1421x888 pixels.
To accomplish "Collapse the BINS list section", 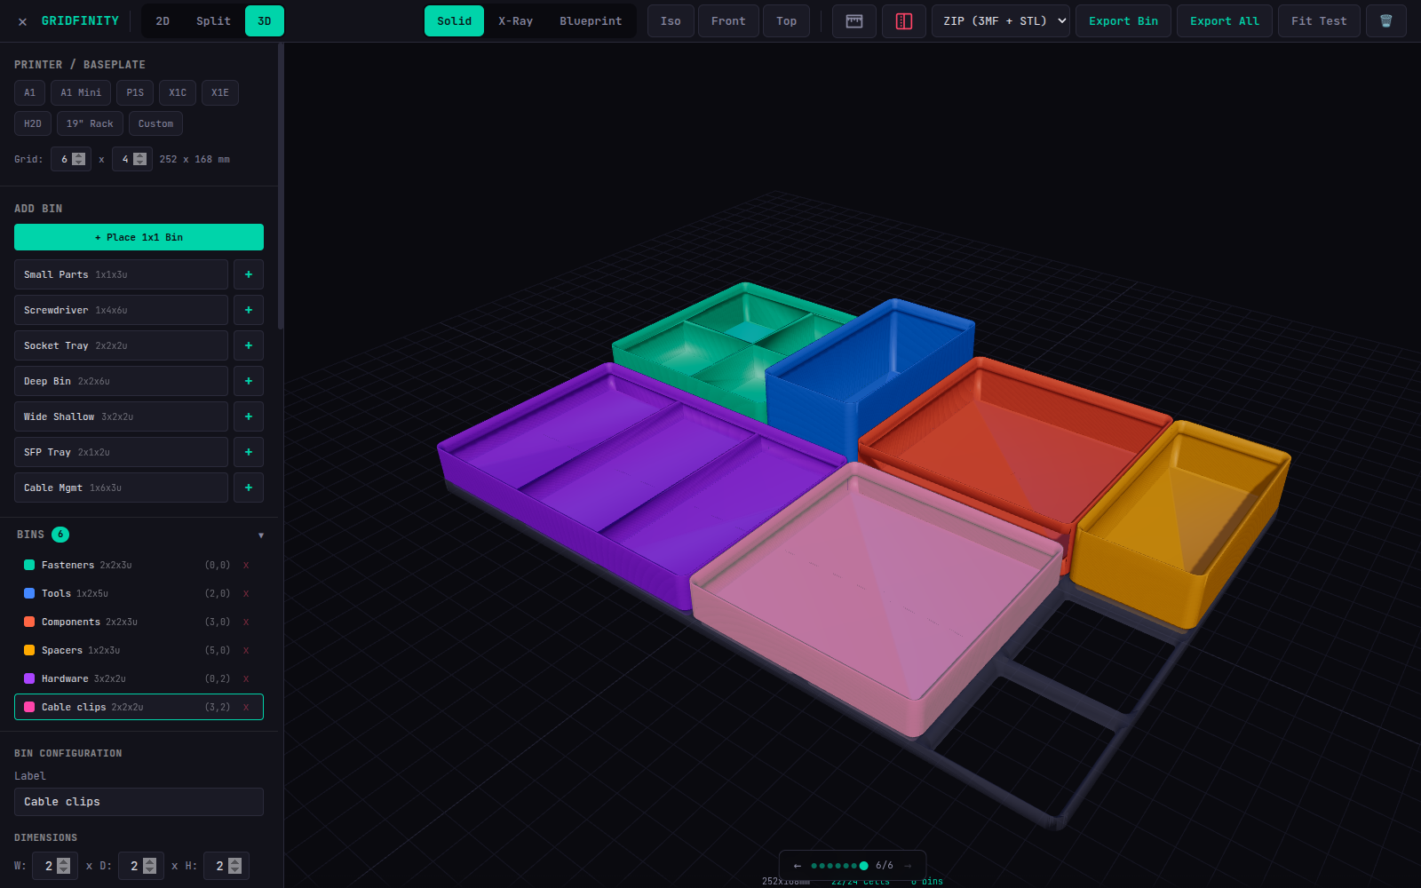I will coord(261,535).
